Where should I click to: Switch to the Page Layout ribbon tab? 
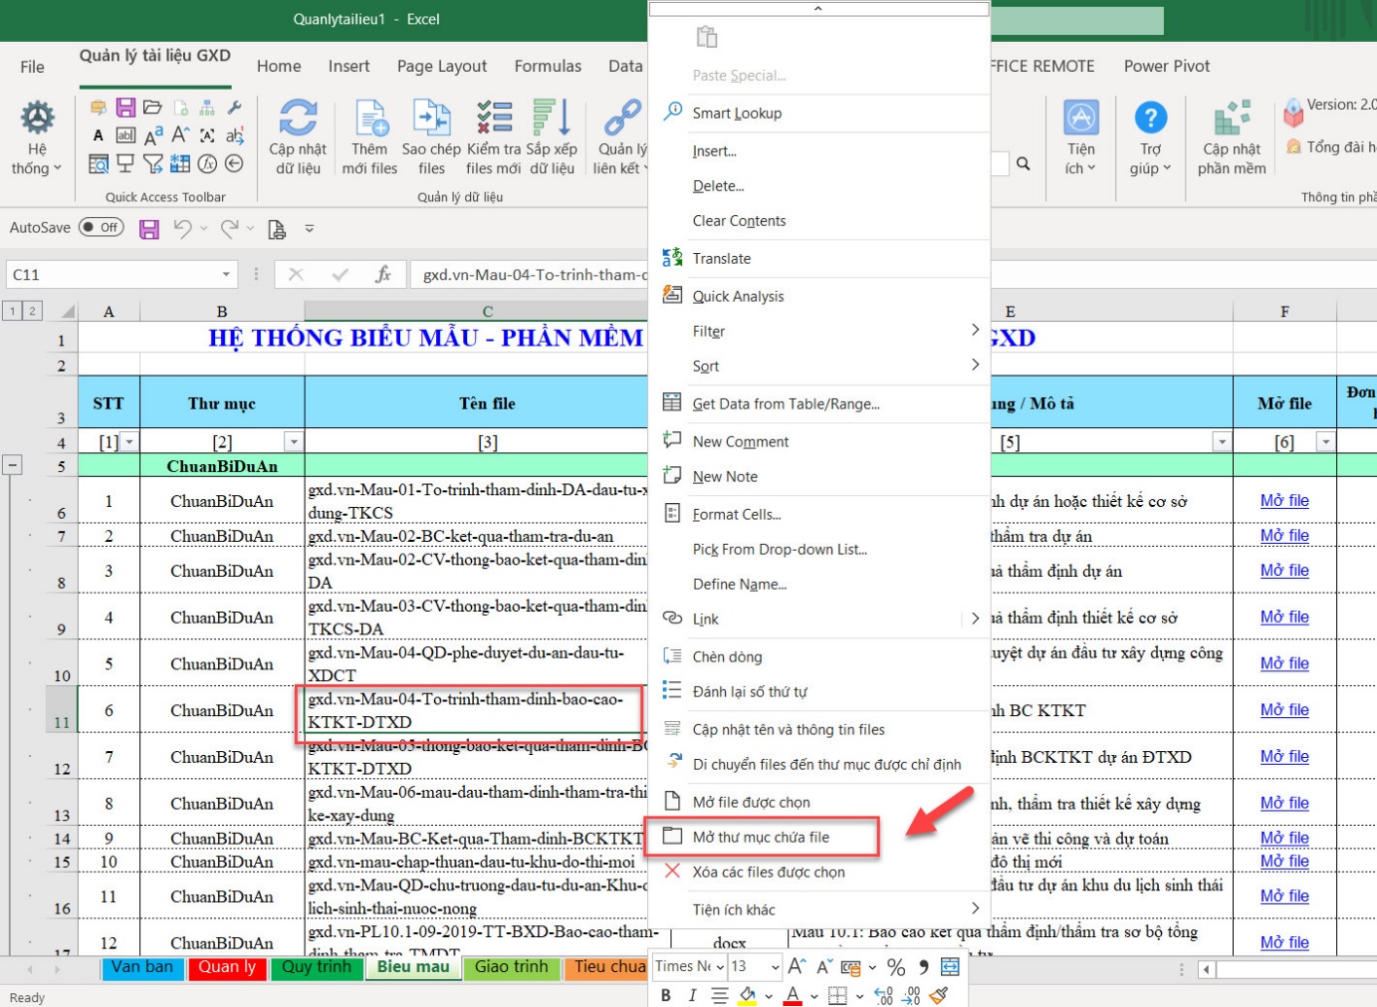coord(441,67)
